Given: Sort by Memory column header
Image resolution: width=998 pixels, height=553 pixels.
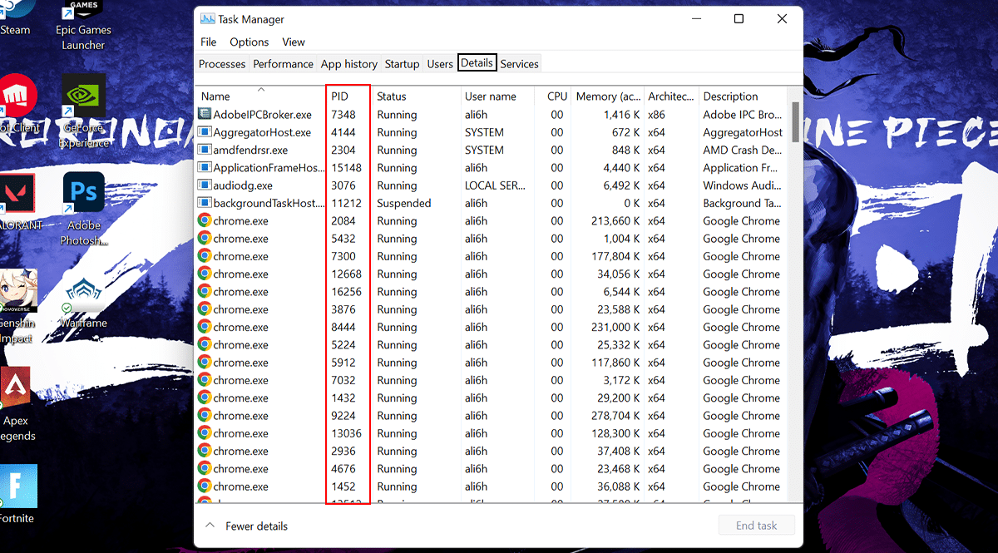Looking at the screenshot, I should (608, 96).
